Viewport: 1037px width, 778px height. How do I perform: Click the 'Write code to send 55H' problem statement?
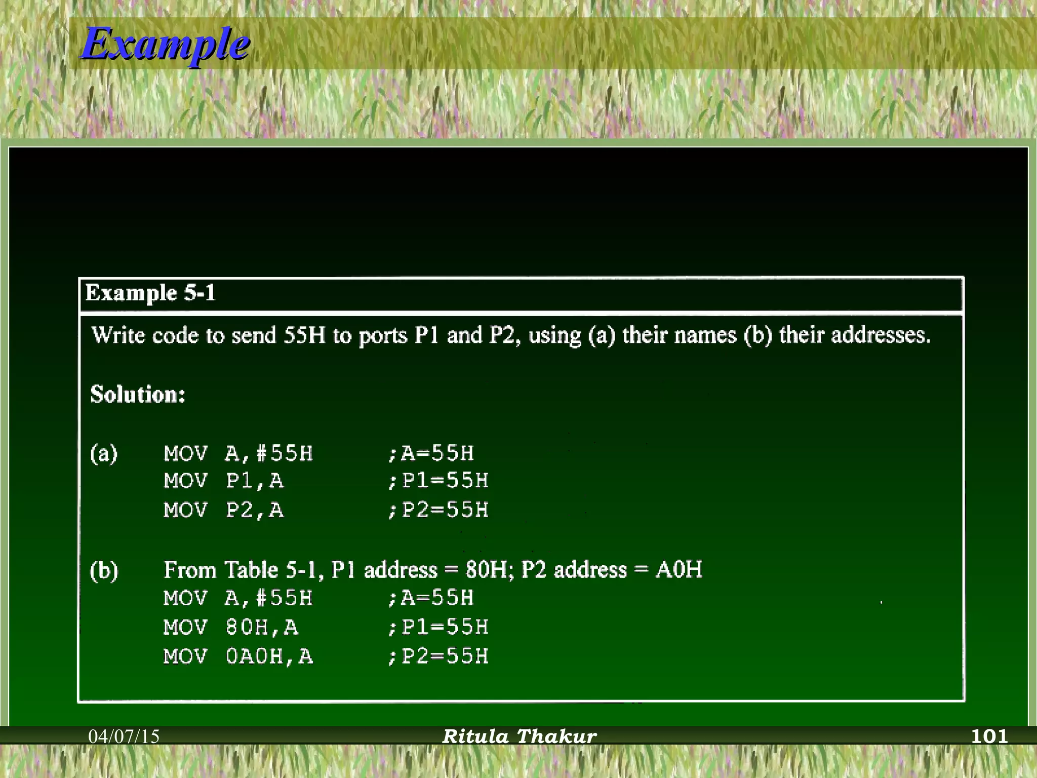[510, 336]
